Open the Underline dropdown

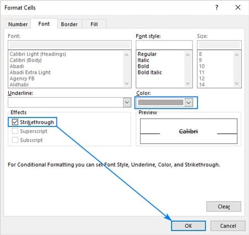127,103
